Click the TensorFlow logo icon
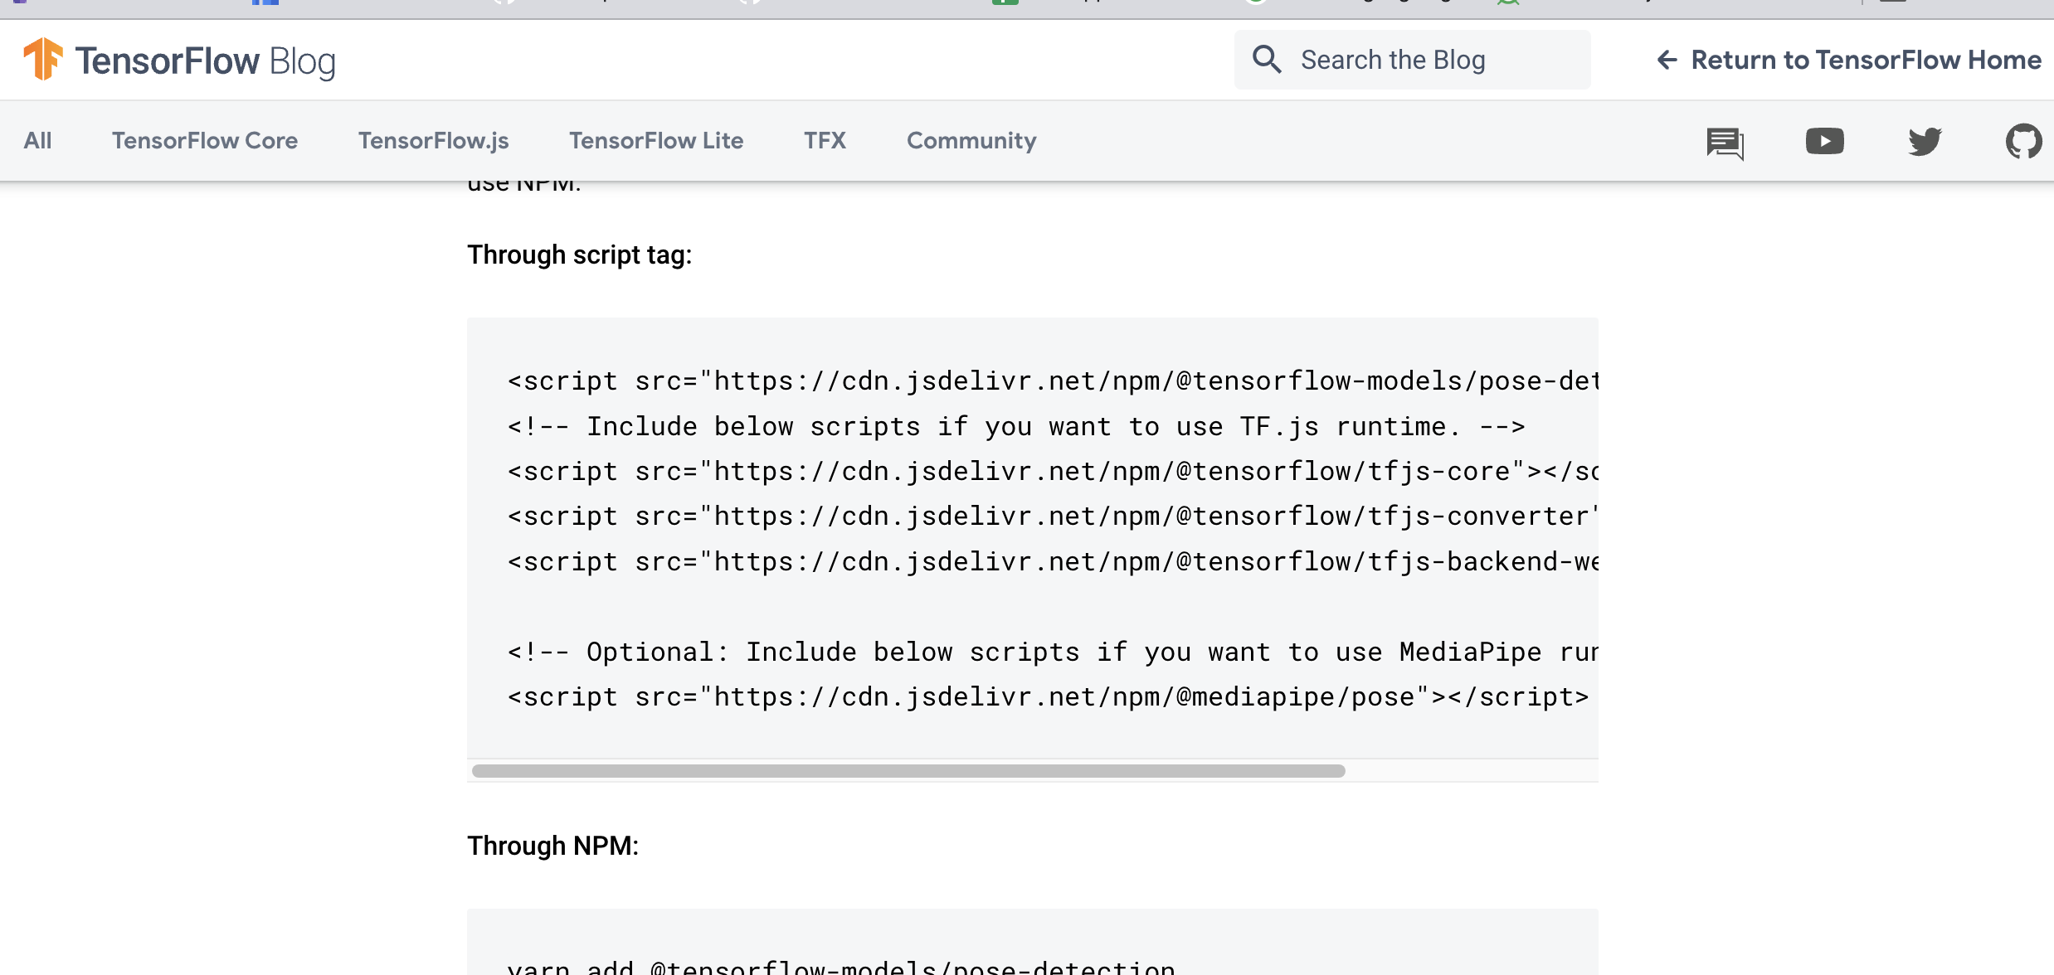The width and height of the screenshot is (2054, 975). pos(44,59)
